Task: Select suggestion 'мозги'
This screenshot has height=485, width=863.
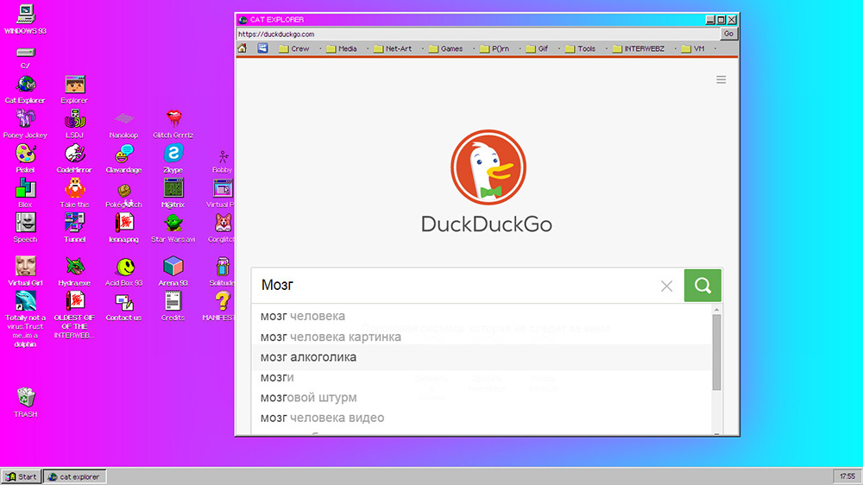Action: 482,377
